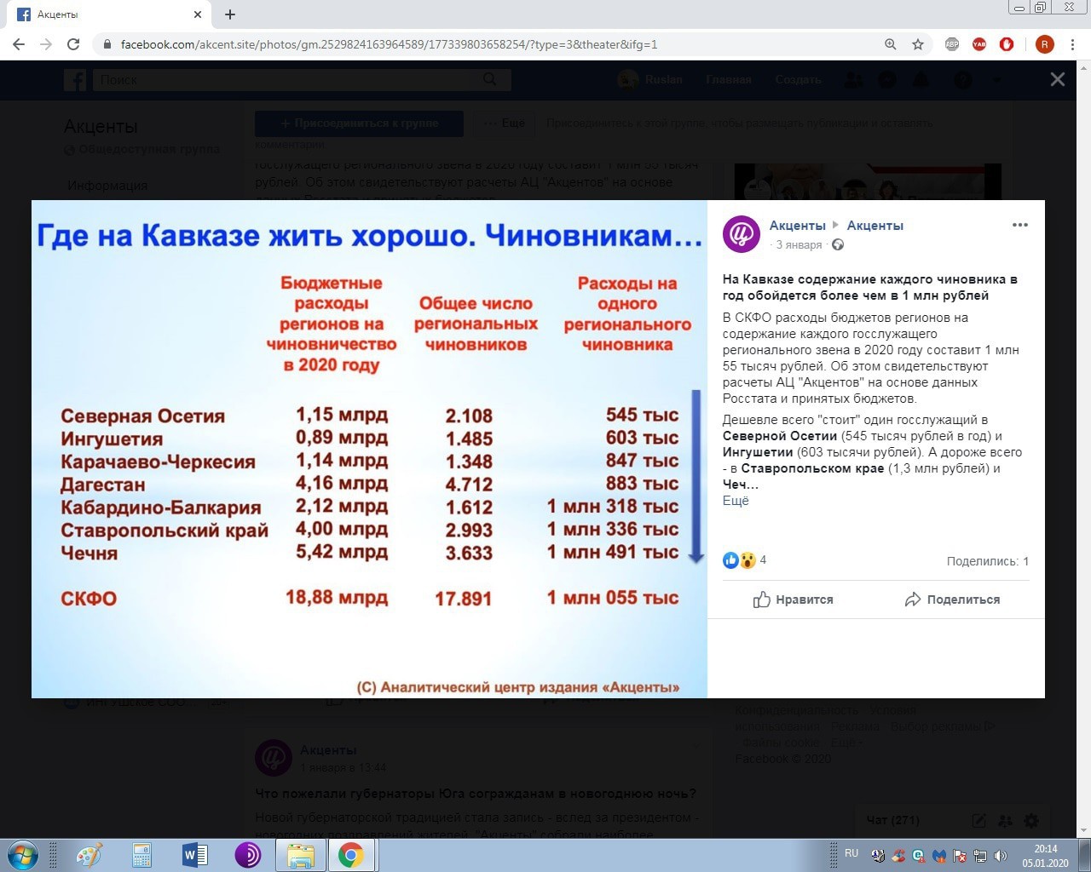Bookmark this page with star icon
This screenshot has height=872, width=1091.
[918, 44]
